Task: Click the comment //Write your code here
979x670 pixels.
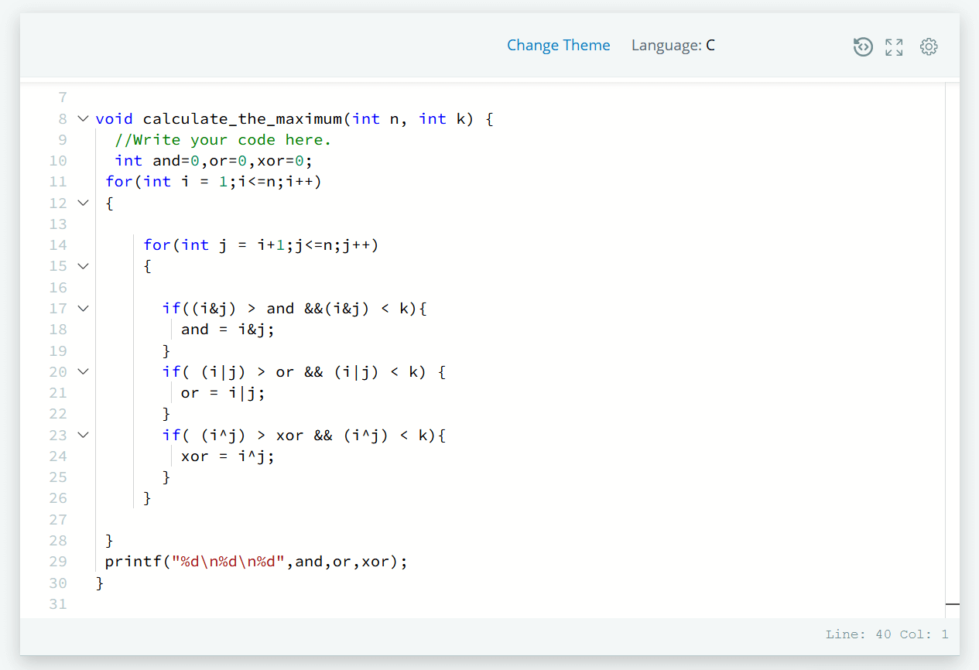Action: [224, 139]
